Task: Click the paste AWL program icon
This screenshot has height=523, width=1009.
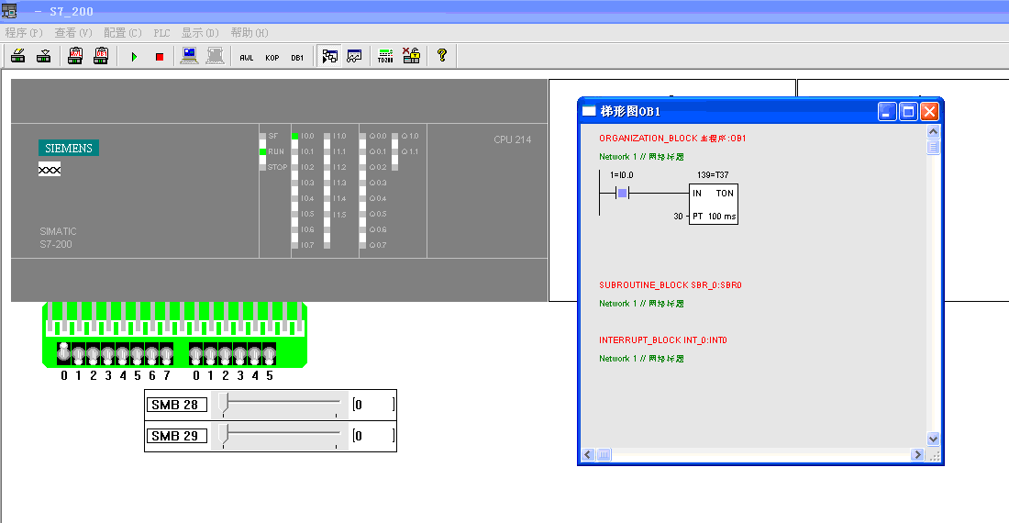Action: [75, 56]
